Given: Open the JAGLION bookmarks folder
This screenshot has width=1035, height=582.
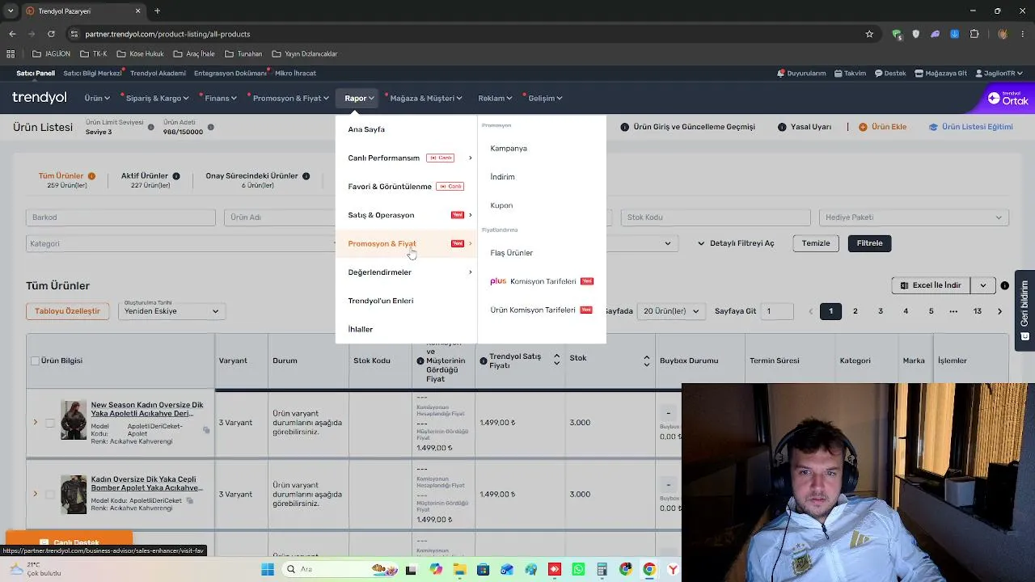Looking at the screenshot, I should 52,54.
